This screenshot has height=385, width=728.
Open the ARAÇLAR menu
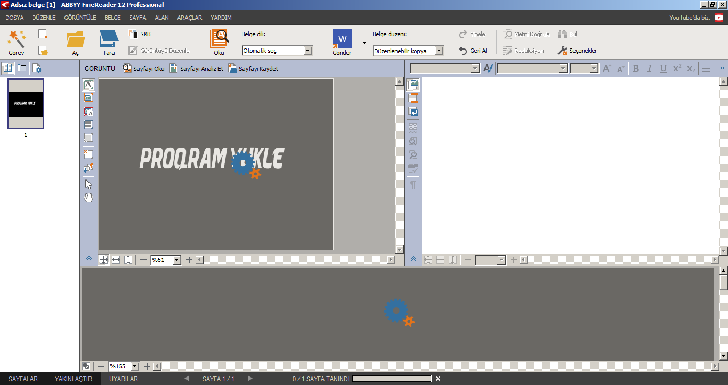190,18
